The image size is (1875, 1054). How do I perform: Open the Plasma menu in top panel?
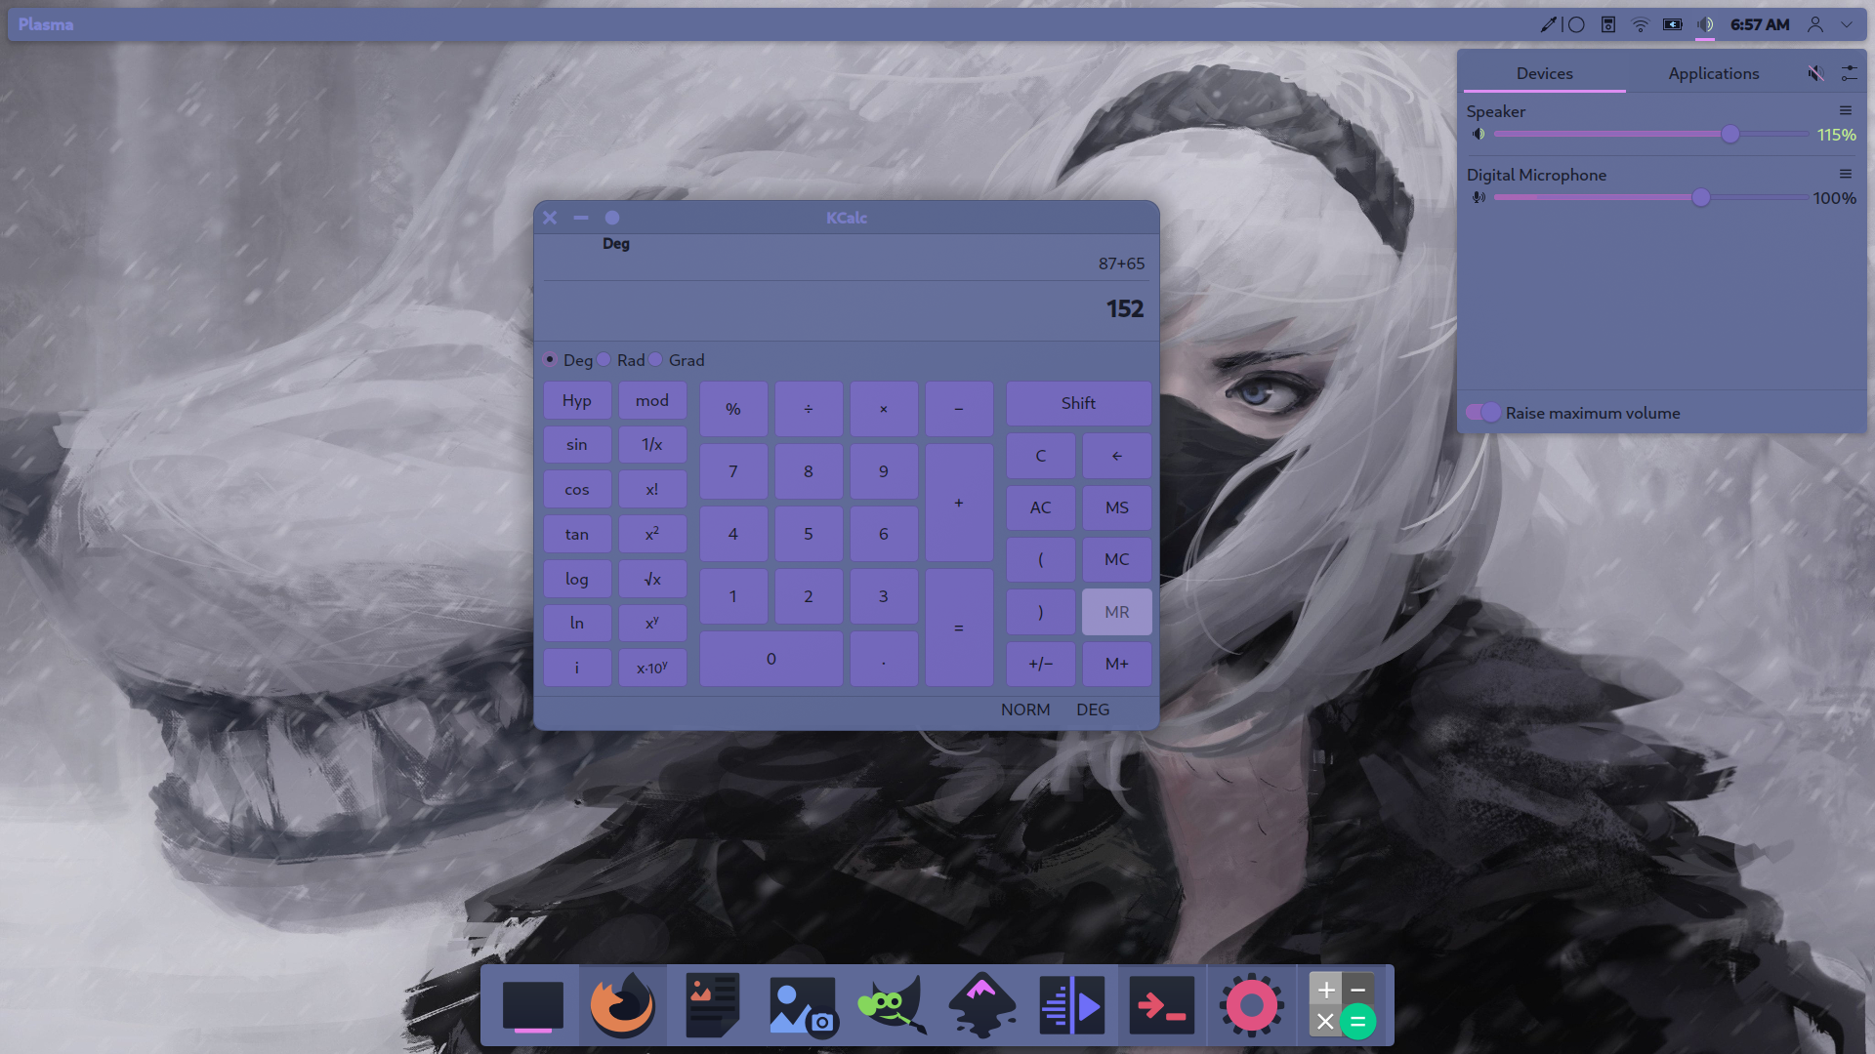pos(46,24)
